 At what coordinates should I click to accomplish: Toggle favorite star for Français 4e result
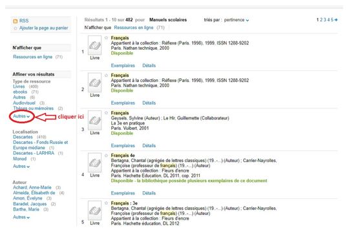106,156
